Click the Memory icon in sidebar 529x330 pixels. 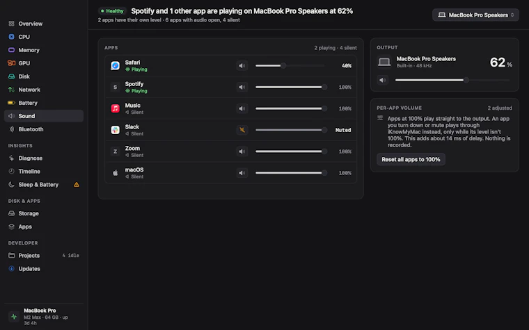click(x=11, y=50)
